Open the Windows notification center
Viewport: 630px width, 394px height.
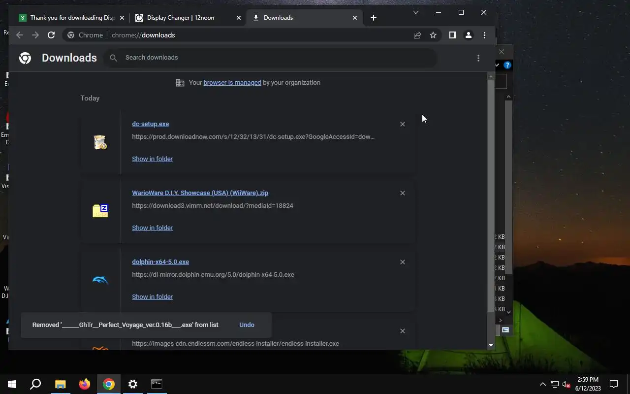click(x=614, y=384)
